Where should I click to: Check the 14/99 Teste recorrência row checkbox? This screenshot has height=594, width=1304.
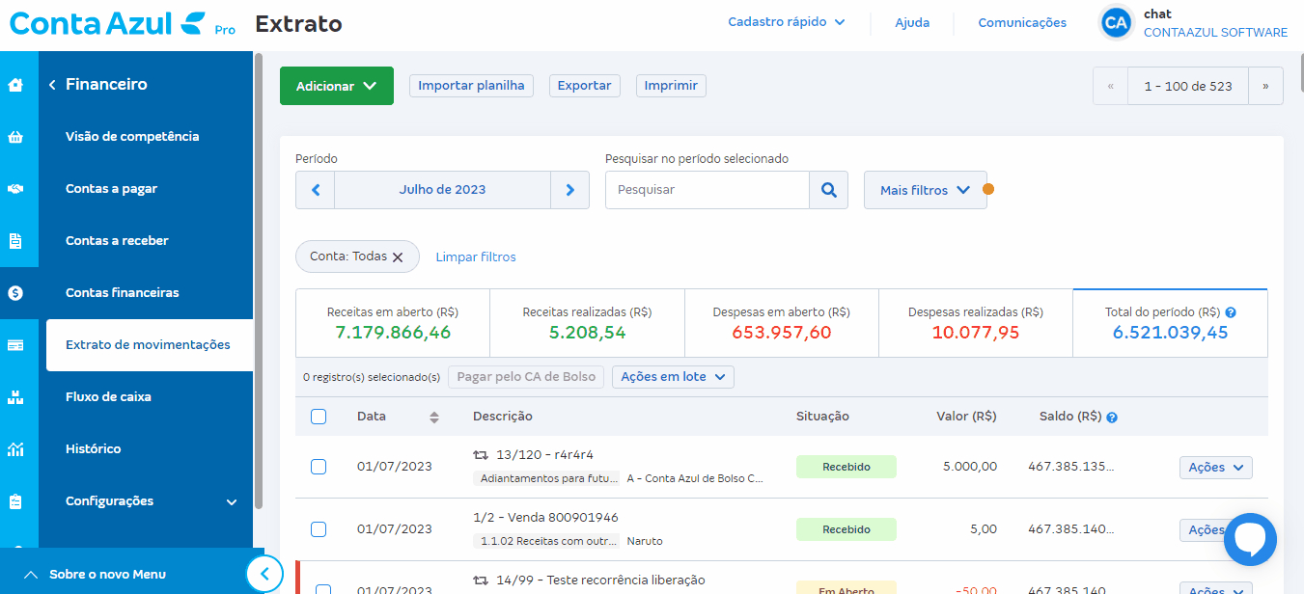[x=323, y=589]
